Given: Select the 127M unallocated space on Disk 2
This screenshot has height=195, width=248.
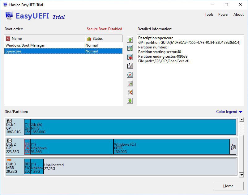Looking at the screenshot, I should pyautogui.click(x=233, y=147).
